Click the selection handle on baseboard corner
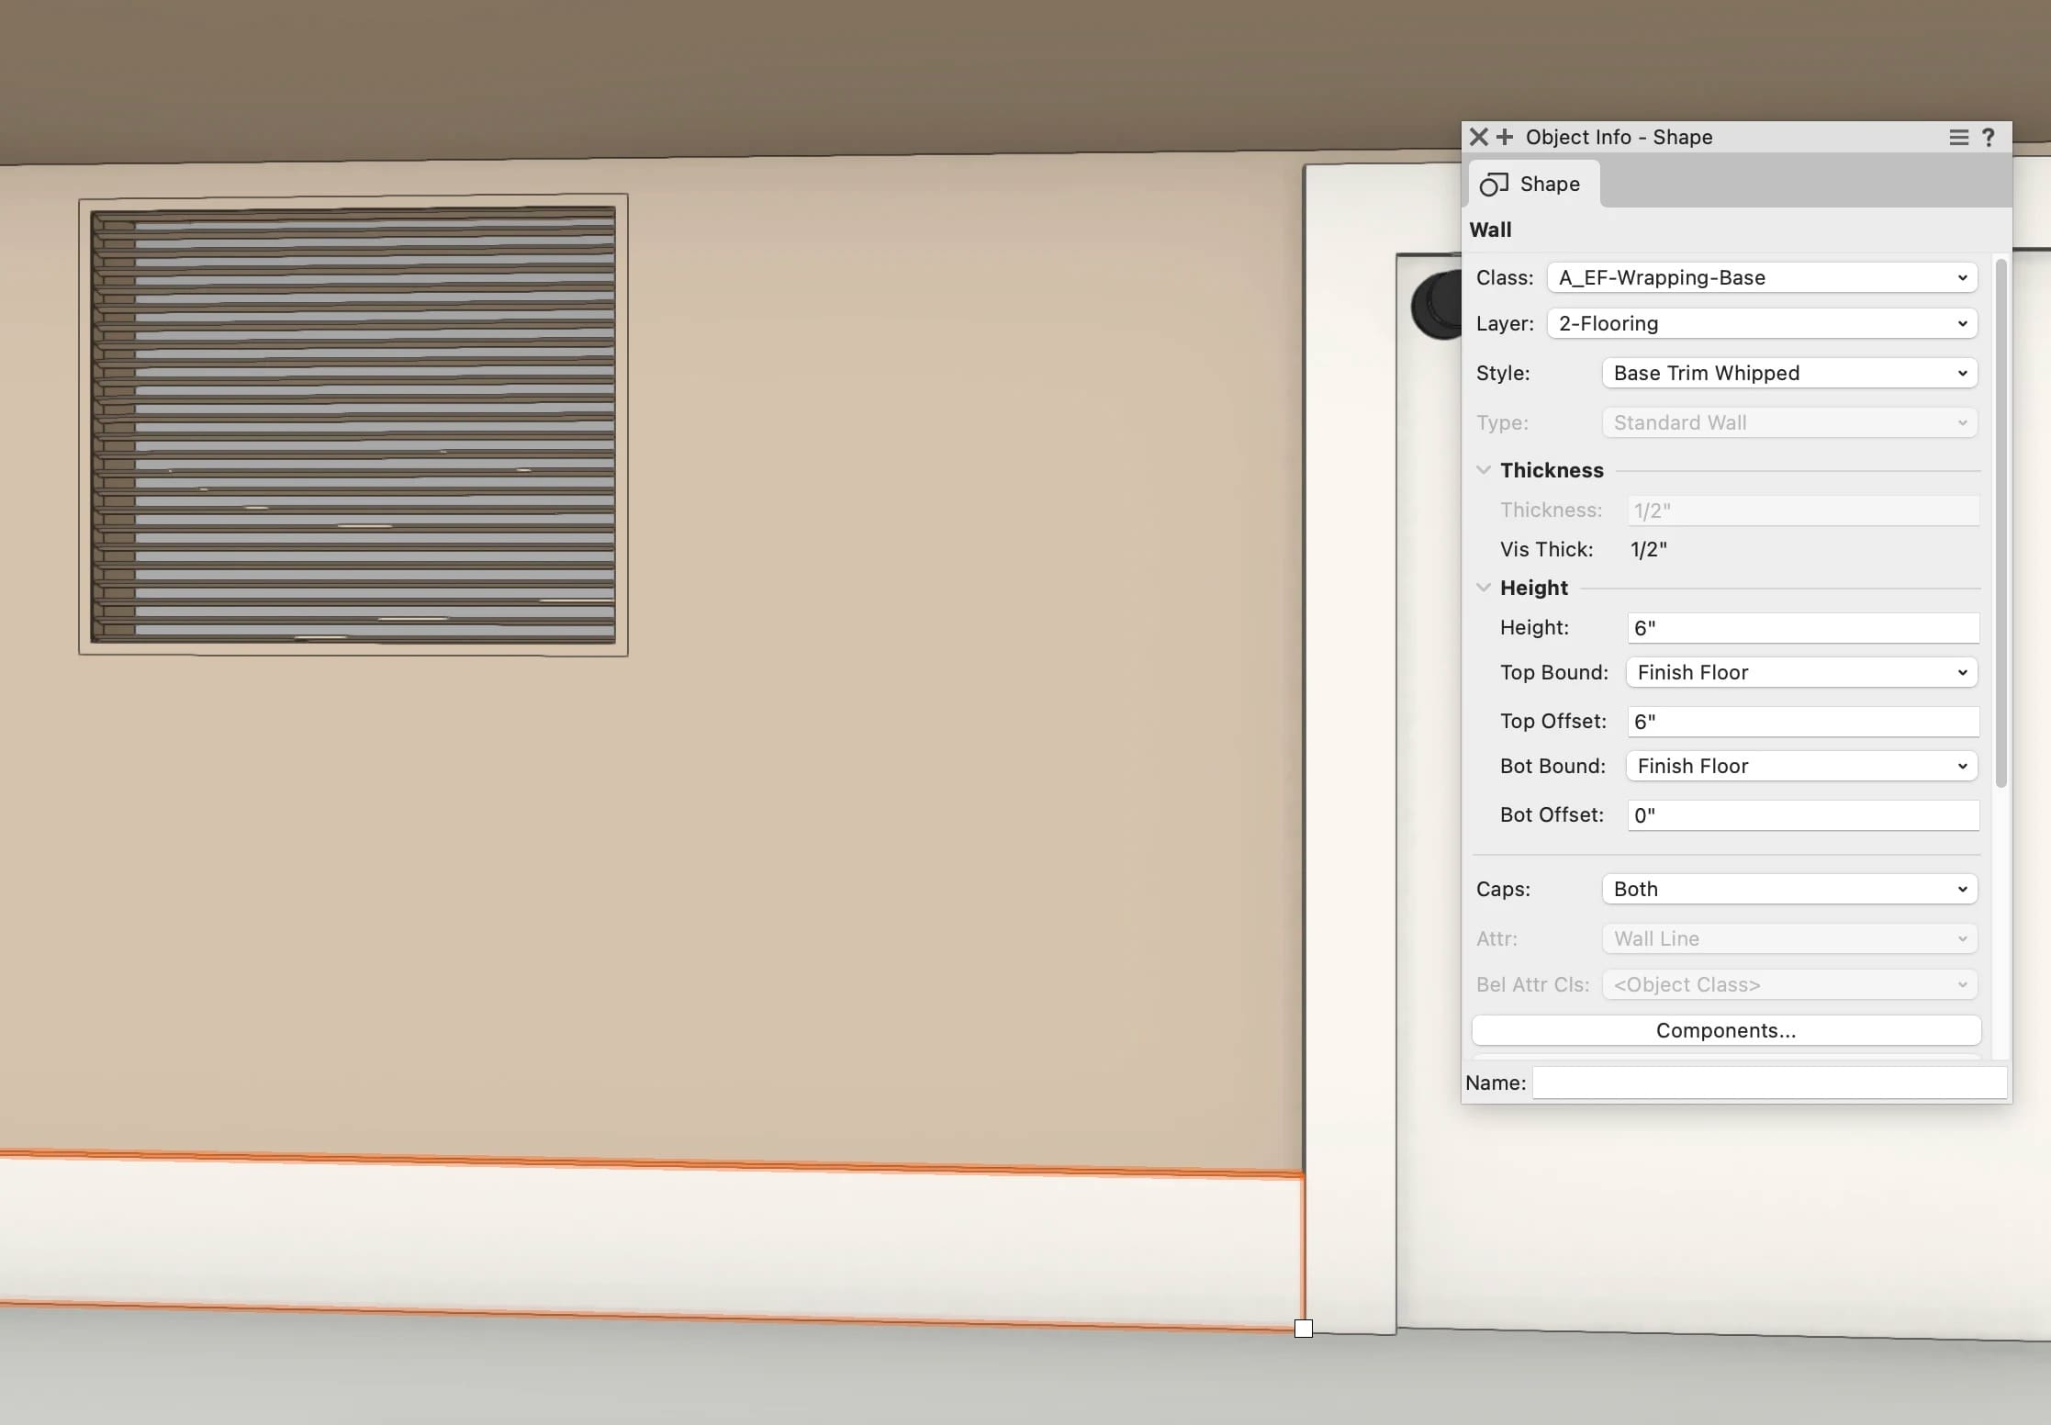The height and width of the screenshot is (1425, 2051). pos(1304,1329)
